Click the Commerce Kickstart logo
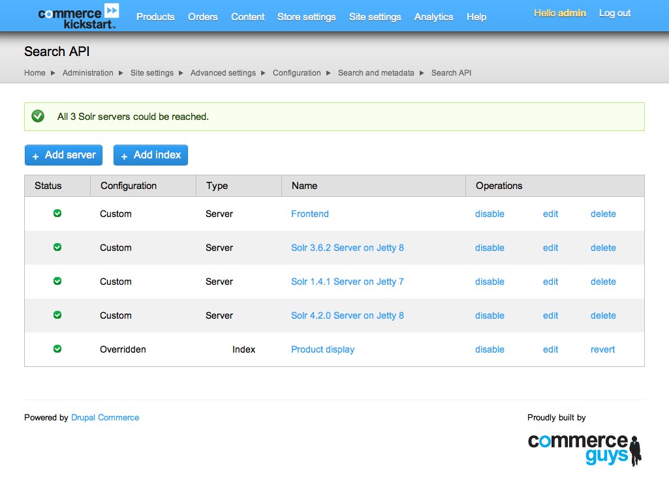This screenshot has width=669, height=481. point(78,17)
